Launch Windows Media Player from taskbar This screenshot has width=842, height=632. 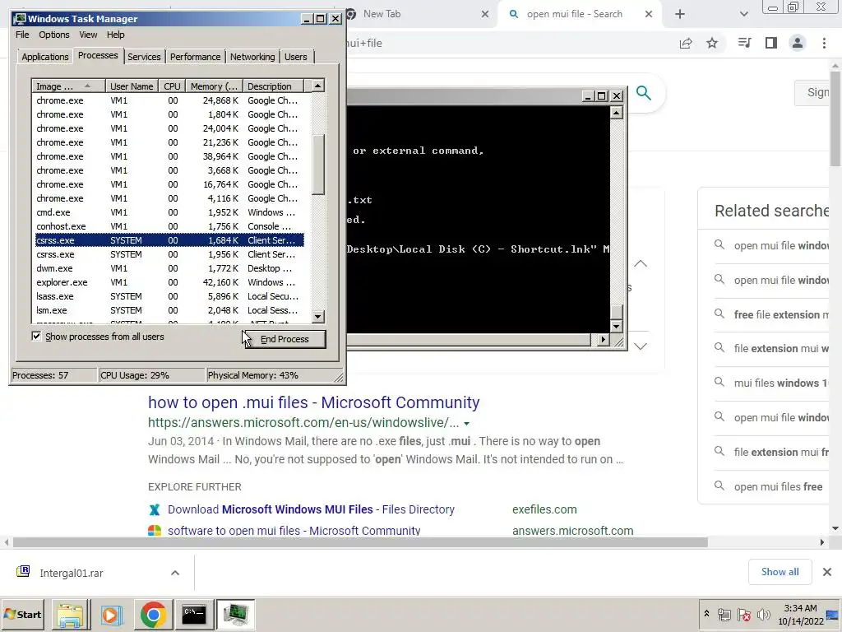[112, 615]
